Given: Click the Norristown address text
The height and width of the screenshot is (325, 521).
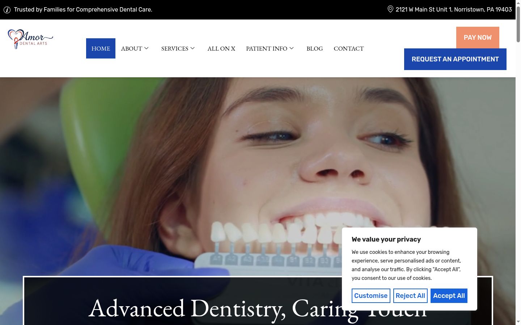Looking at the screenshot, I should [454, 9].
